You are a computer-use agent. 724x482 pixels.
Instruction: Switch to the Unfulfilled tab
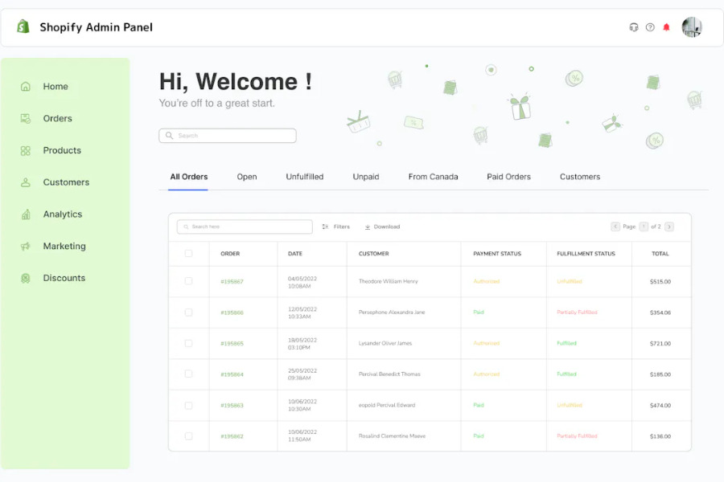pyautogui.click(x=304, y=176)
